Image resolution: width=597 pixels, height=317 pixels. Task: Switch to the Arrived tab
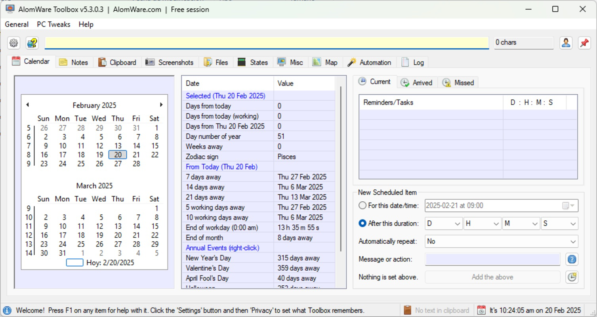[x=416, y=82]
